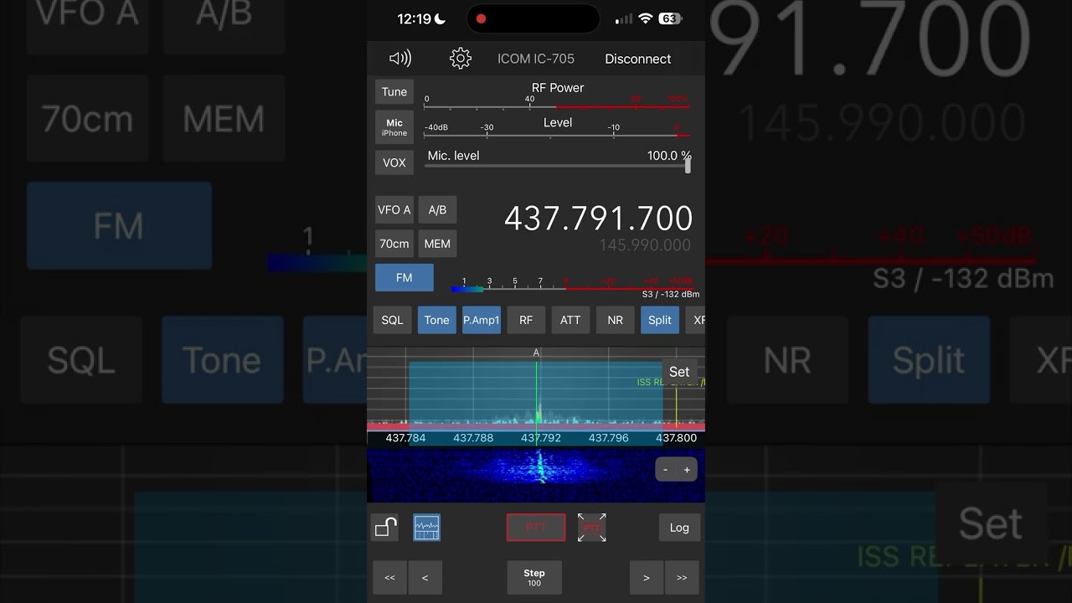Tune up fast with >> button
The height and width of the screenshot is (603, 1072).
point(682,578)
